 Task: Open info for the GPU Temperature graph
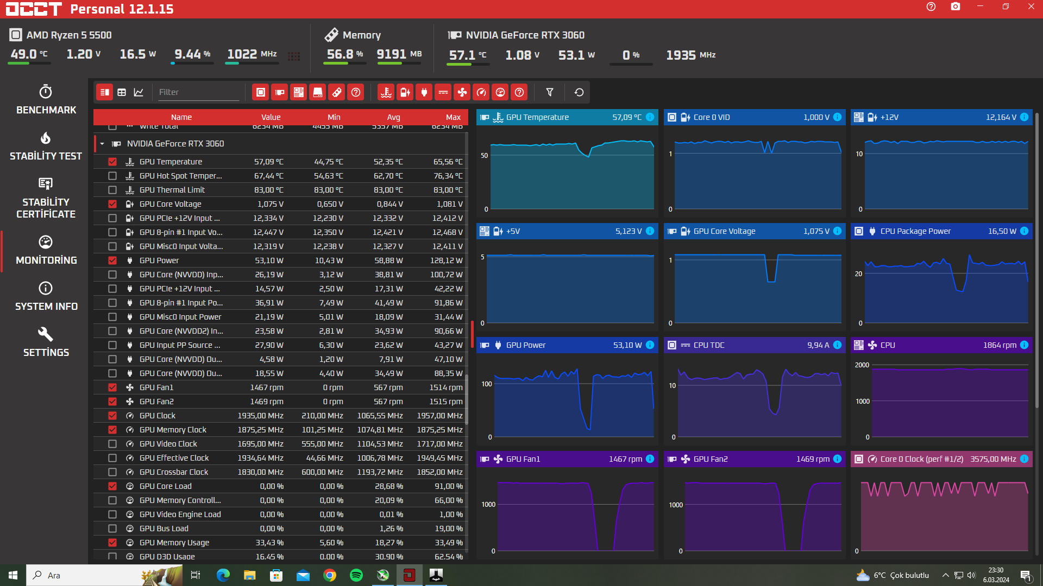(x=650, y=117)
